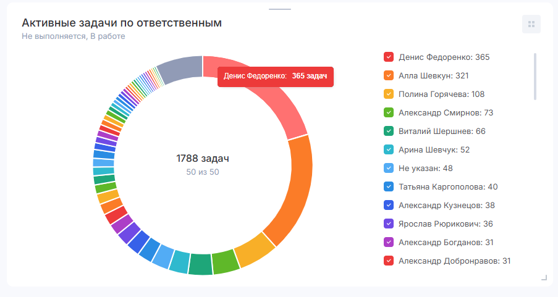Click the legend vertical scrollbar
The height and width of the screenshot is (297, 558).
535,76
